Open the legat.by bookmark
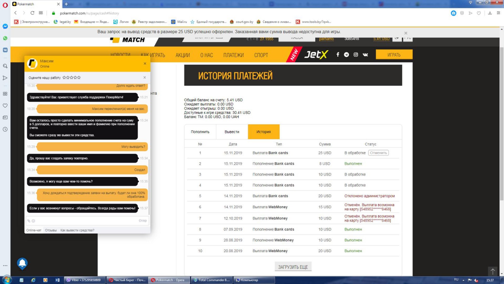This screenshot has height=284, width=504. click(x=62, y=22)
